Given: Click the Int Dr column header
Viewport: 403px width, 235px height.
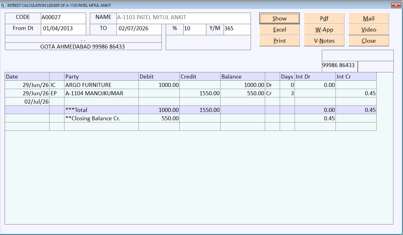Looking at the screenshot, I should tap(315, 77).
